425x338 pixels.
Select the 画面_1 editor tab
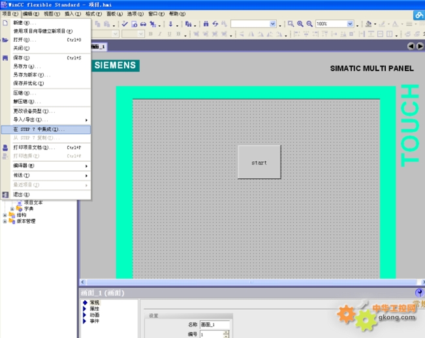point(98,46)
